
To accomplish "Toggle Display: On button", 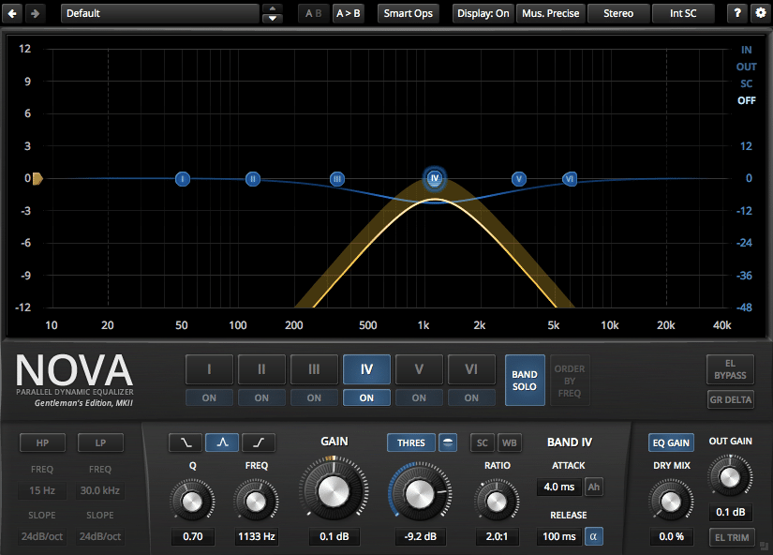I will pos(483,13).
